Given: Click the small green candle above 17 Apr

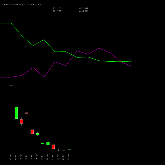Looking at the screenshot, I should tap(43, 144).
